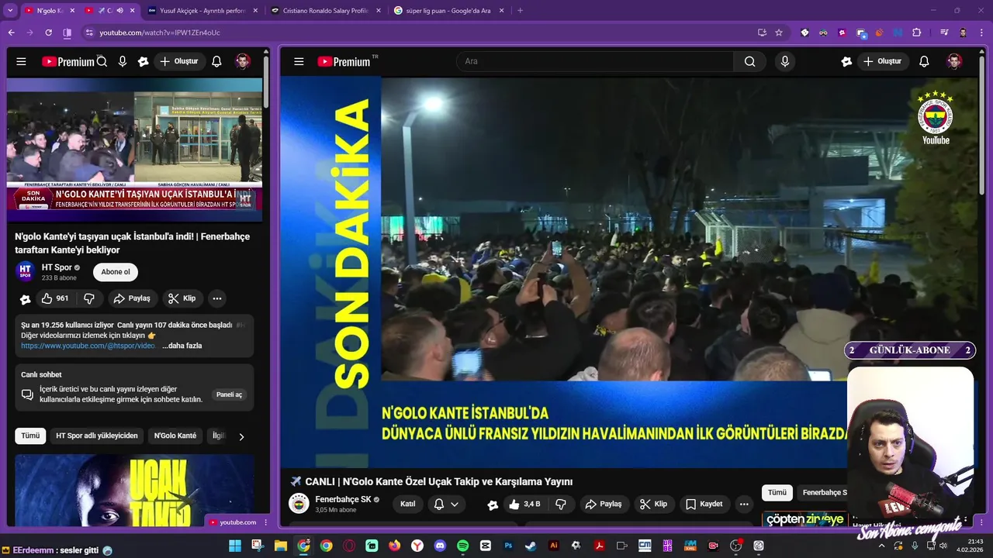Click the HT Spor channel avatar
This screenshot has height=558, width=993.
(x=25, y=271)
